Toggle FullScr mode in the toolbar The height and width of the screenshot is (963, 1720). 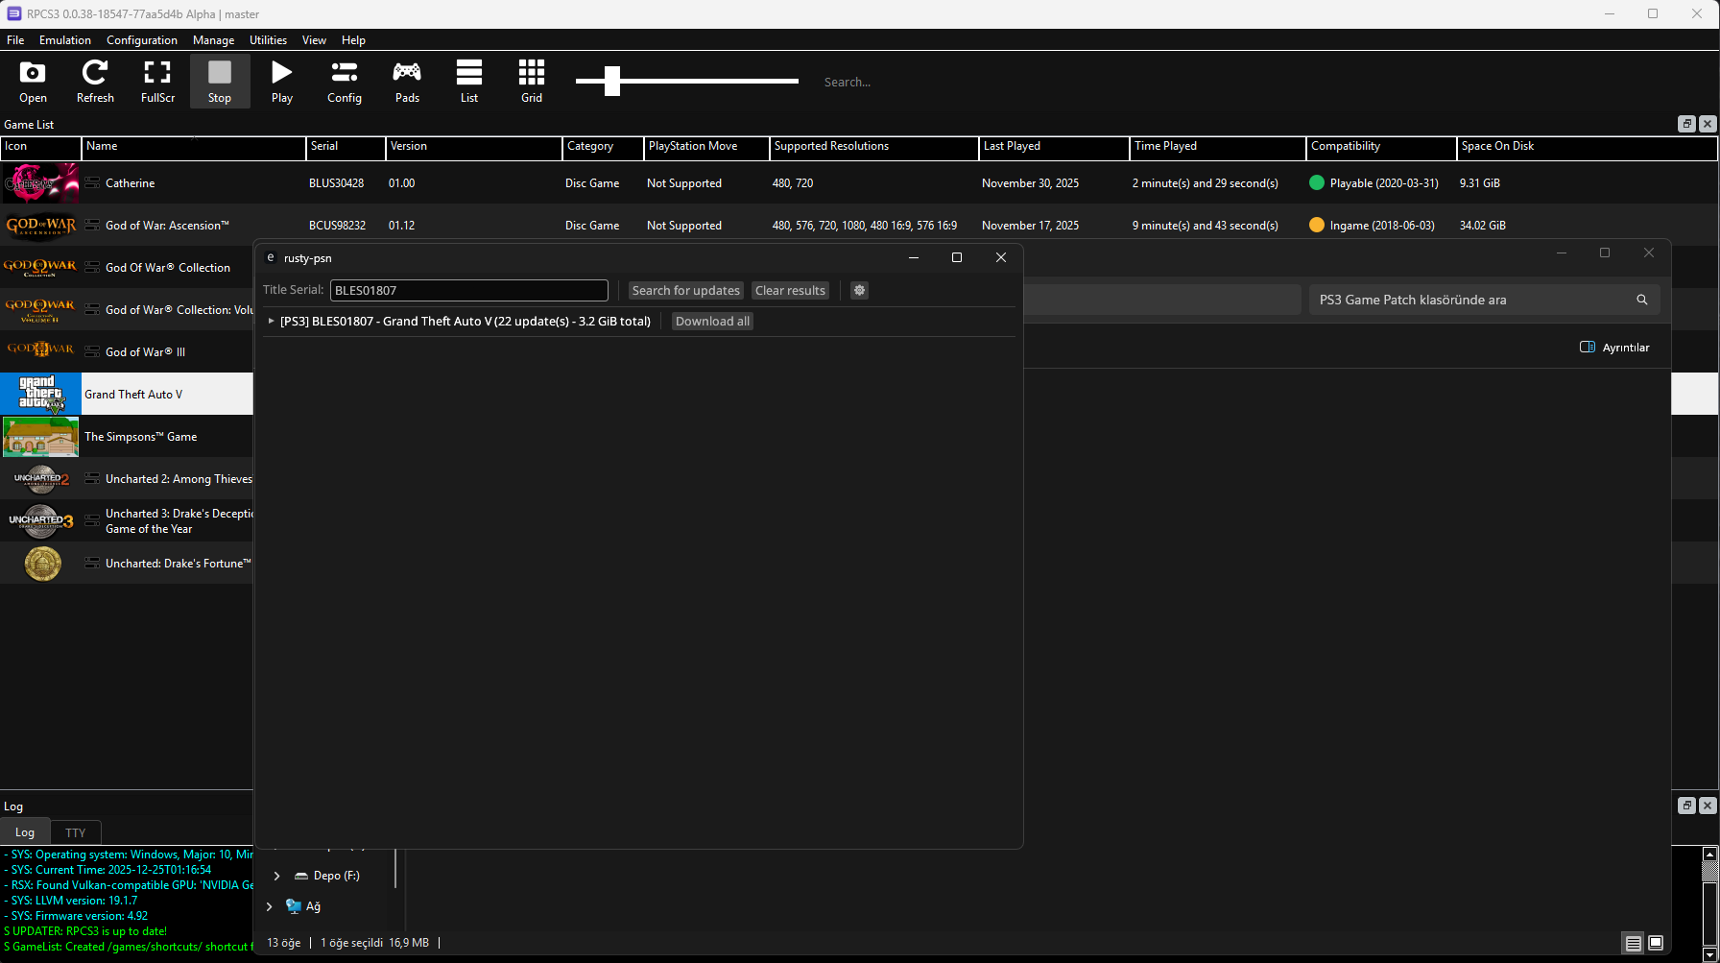[157, 82]
